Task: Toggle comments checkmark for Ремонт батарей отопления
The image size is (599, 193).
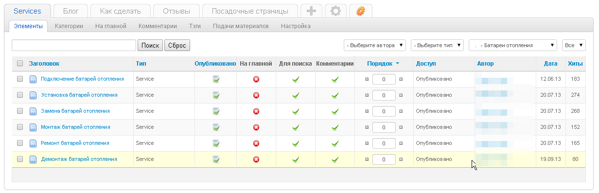Action: click(x=335, y=143)
